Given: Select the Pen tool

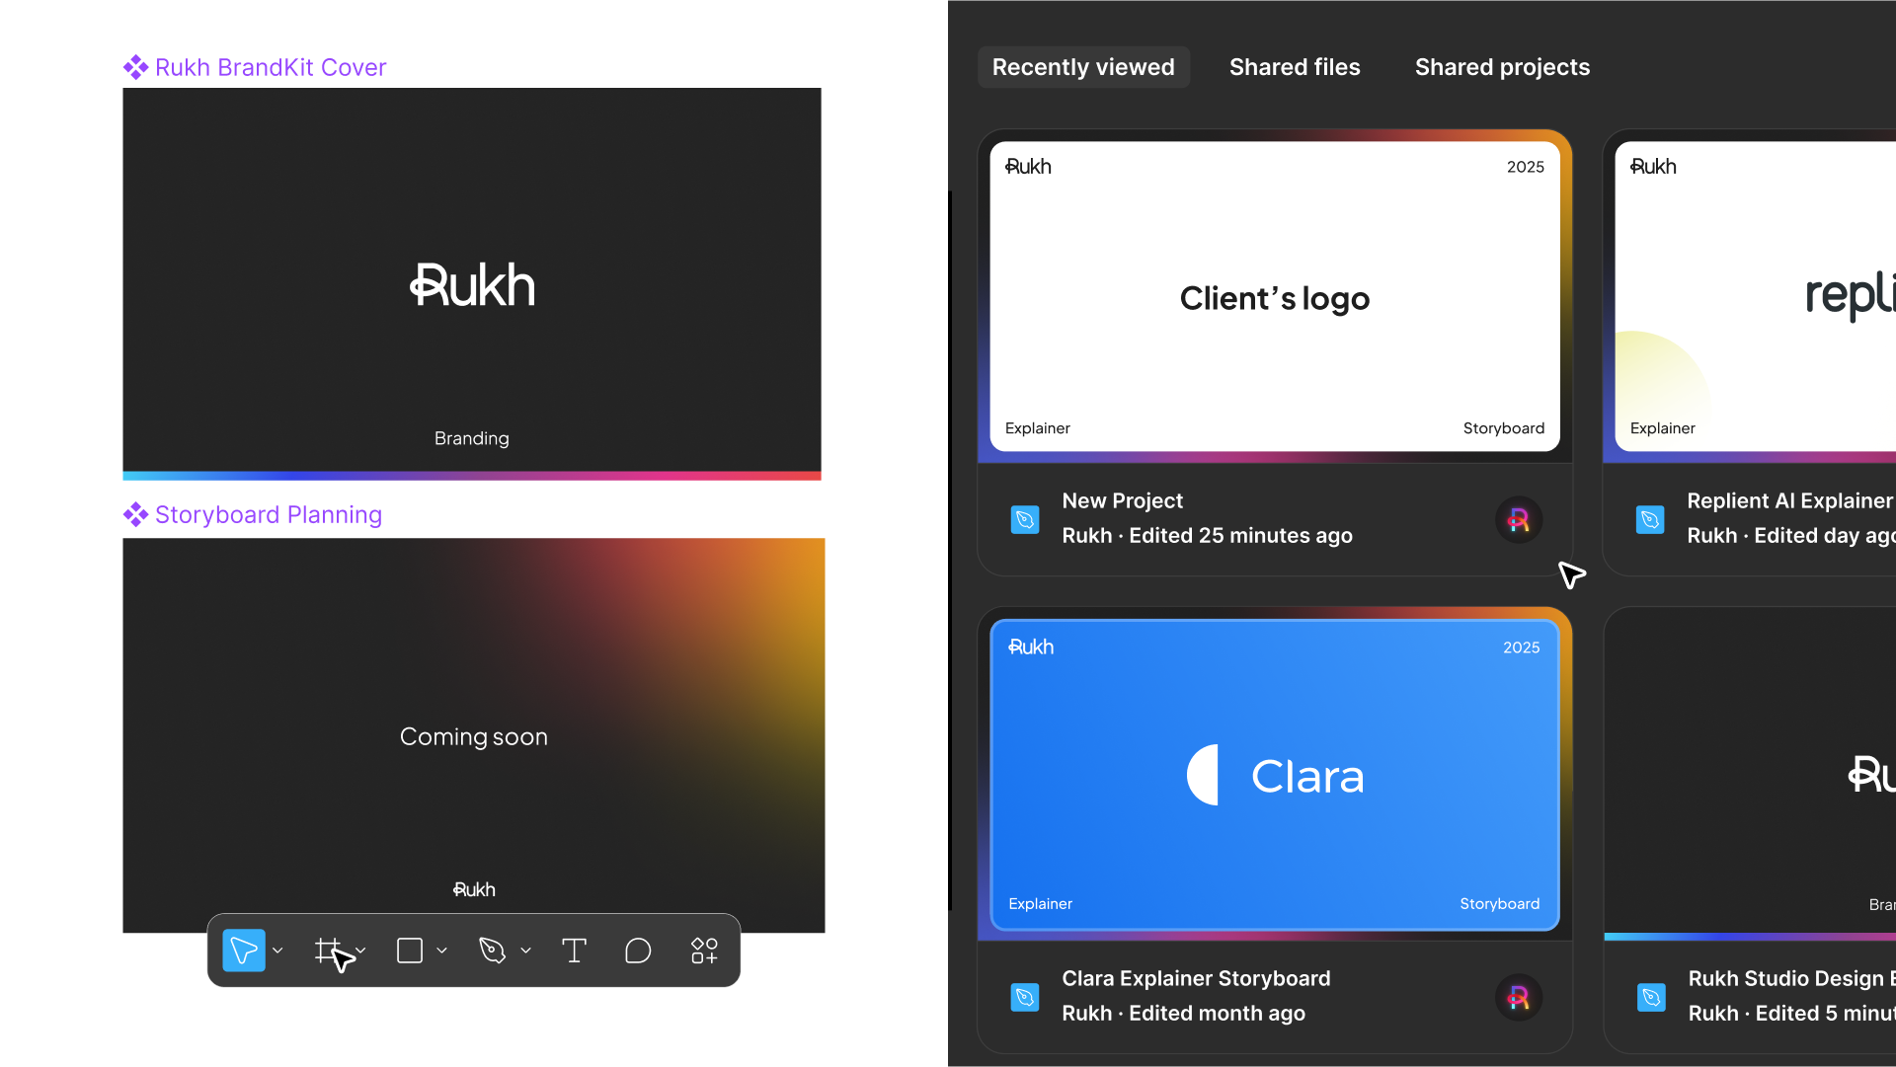Looking at the screenshot, I should point(492,951).
